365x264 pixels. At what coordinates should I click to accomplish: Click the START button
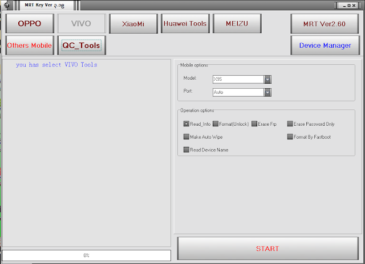267,249
